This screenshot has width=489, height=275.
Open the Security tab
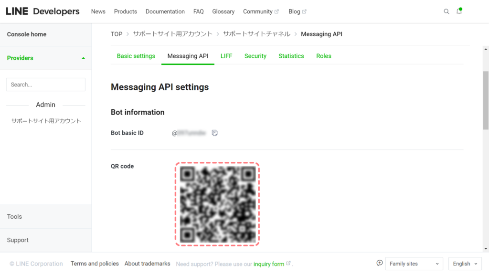click(255, 56)
